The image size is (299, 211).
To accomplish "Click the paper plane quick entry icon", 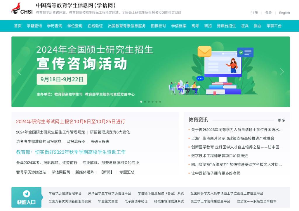I will 27,194.
